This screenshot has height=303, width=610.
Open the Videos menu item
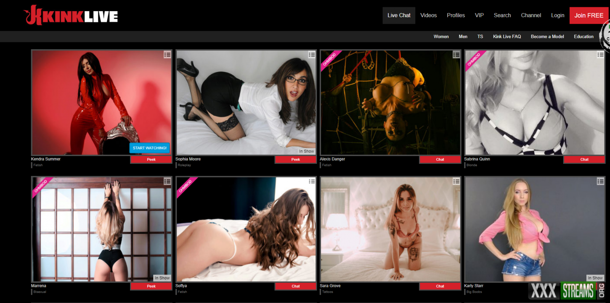pyautogui.click(x=429, y=15)
